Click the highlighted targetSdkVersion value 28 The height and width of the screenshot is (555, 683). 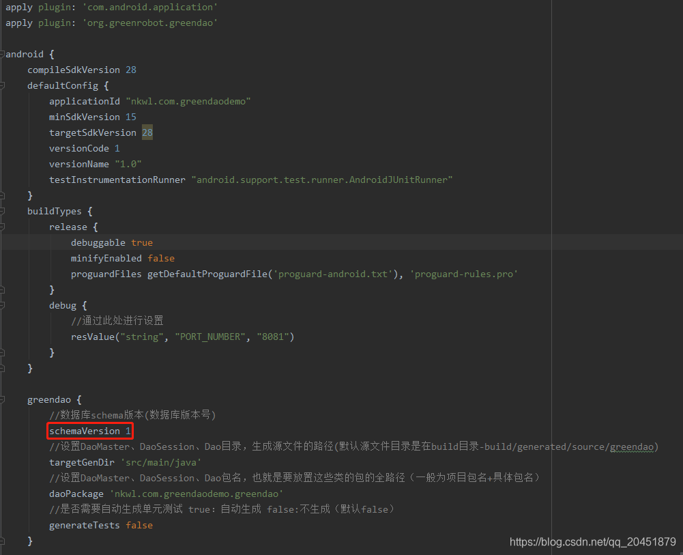pyautogui.click(x=147, y=132)
